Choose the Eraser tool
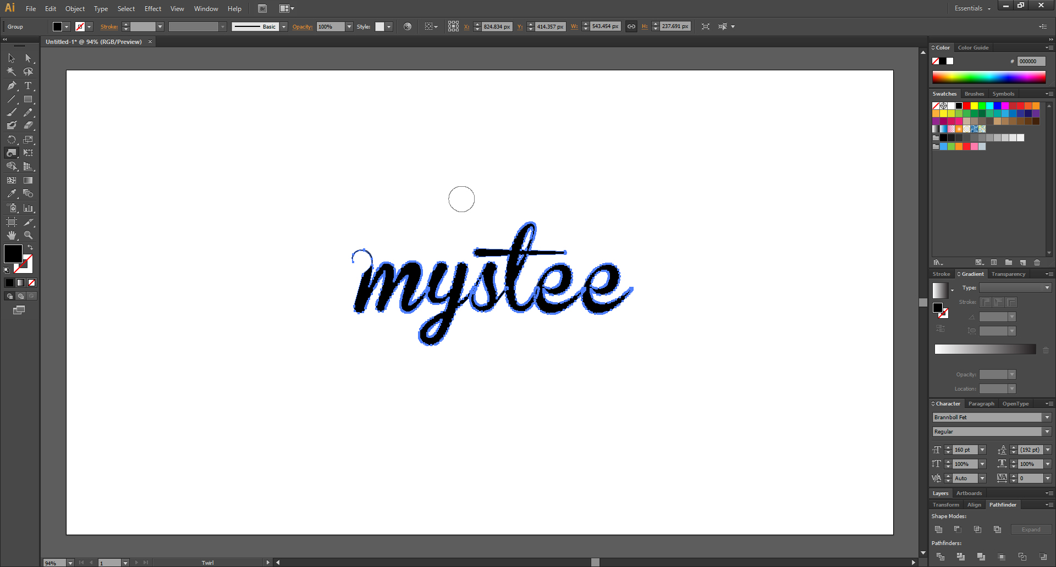 point(28,126)
